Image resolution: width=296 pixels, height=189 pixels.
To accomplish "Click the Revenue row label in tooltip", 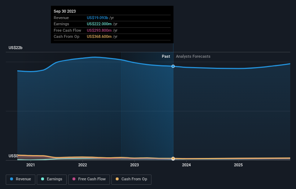I will 61,18.
